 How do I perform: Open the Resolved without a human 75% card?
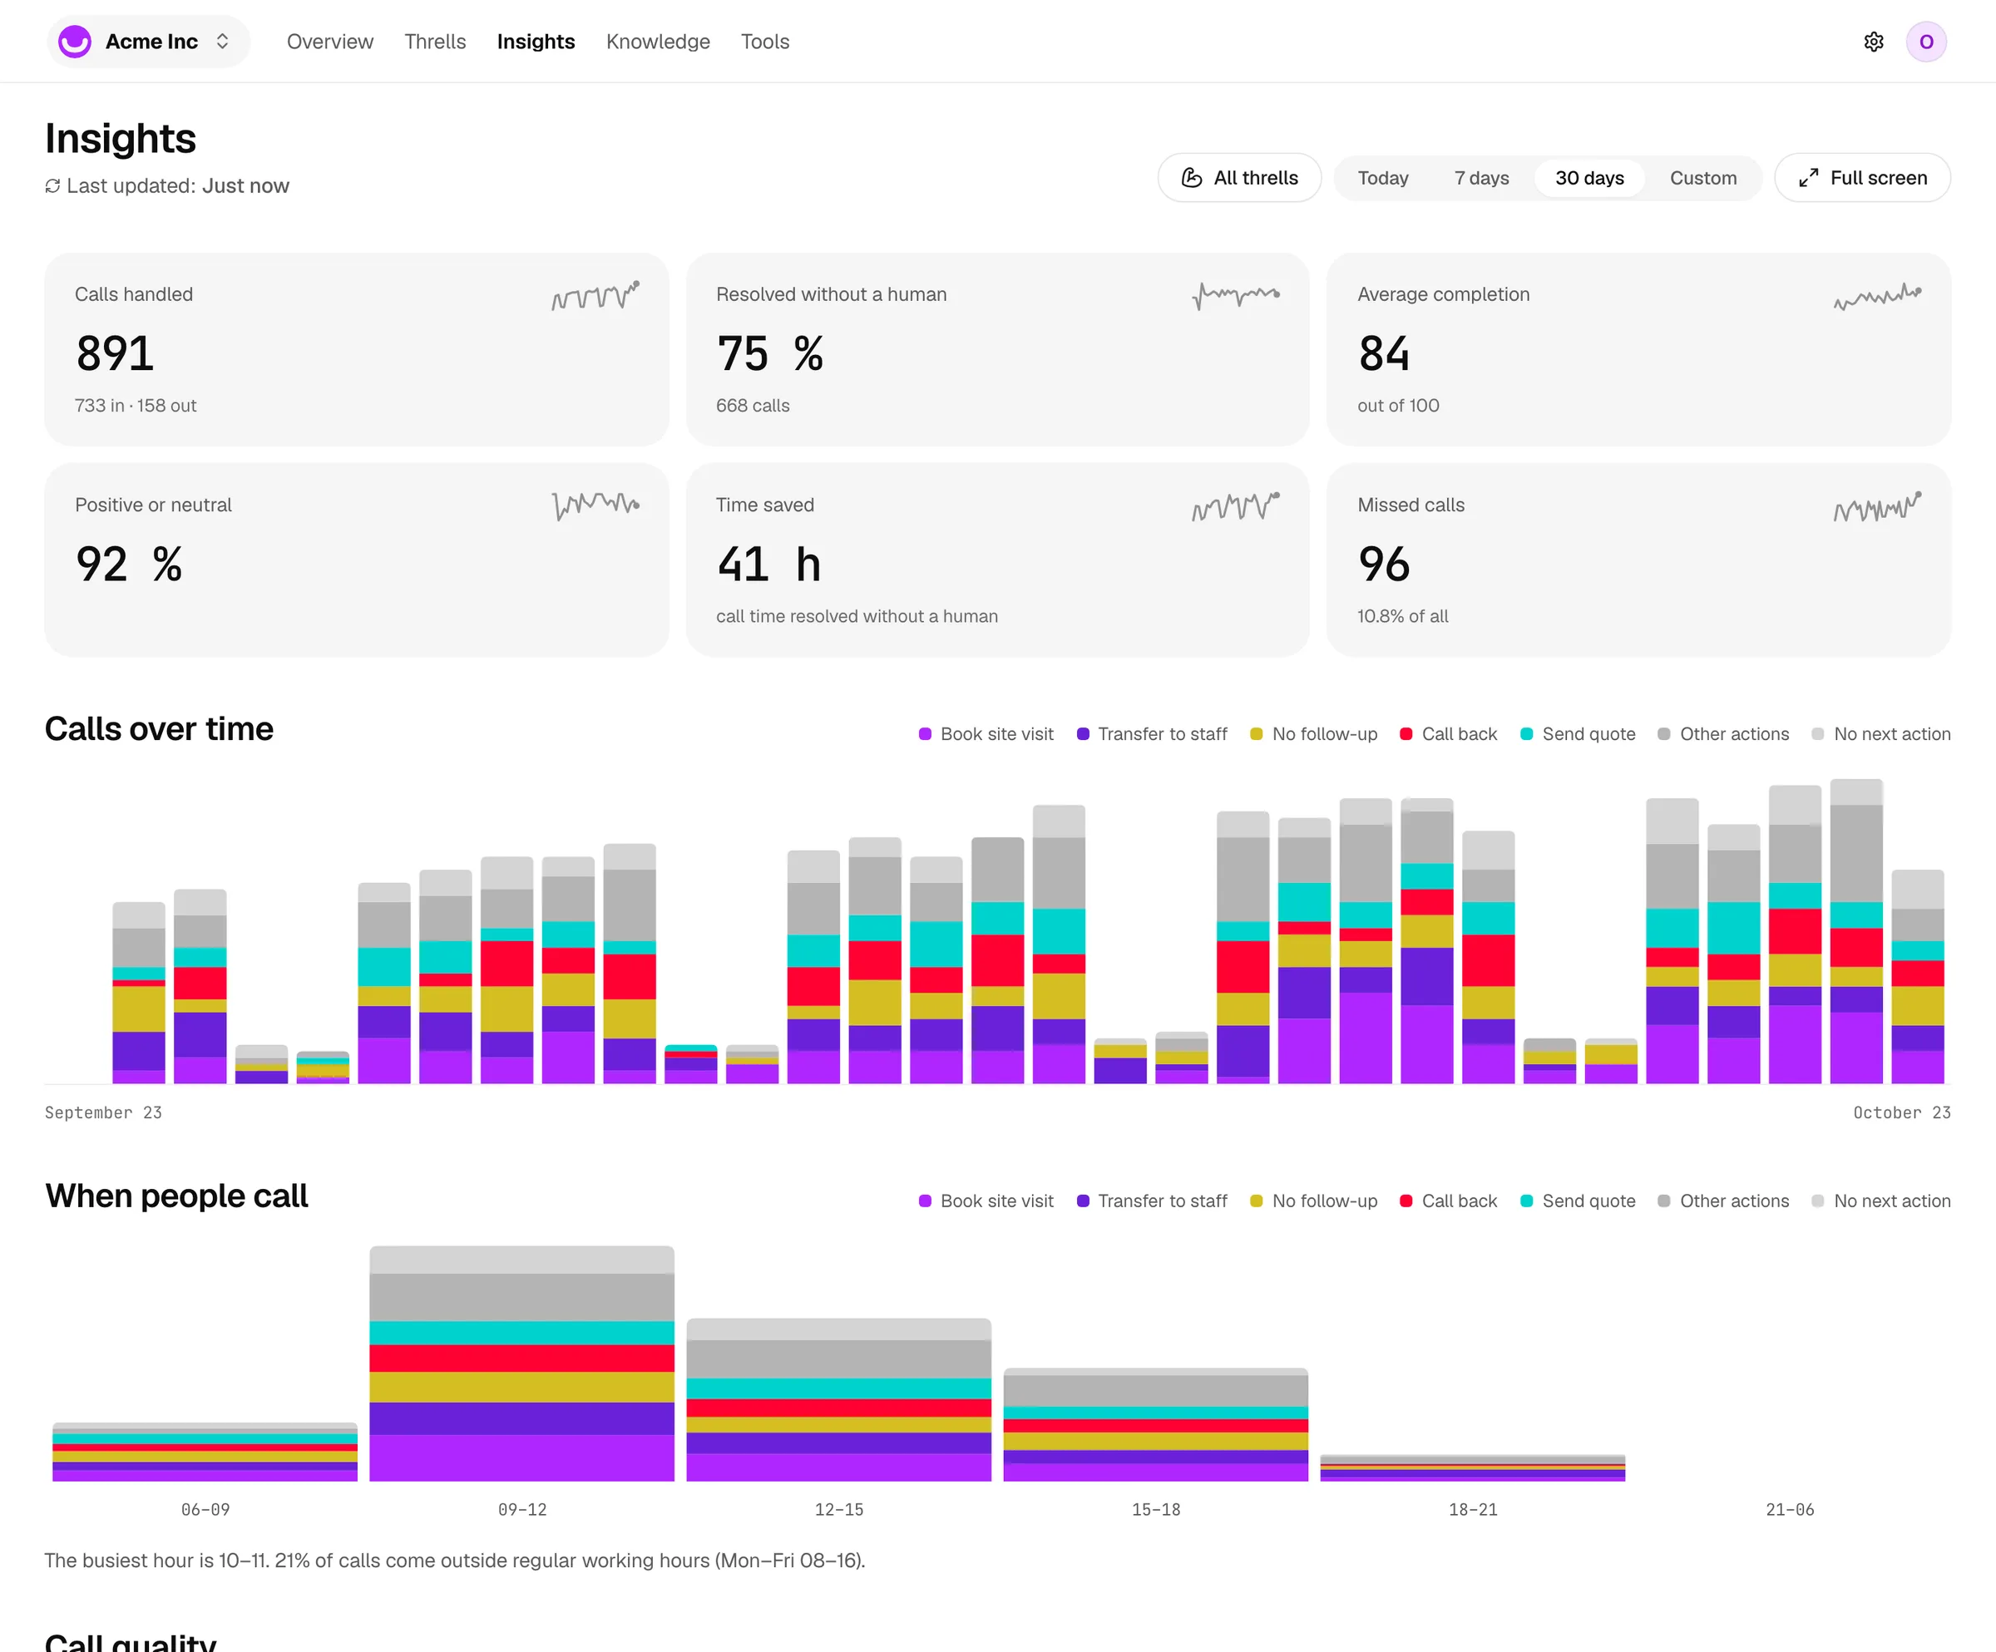pyautogui.click(x=997, y=349)
